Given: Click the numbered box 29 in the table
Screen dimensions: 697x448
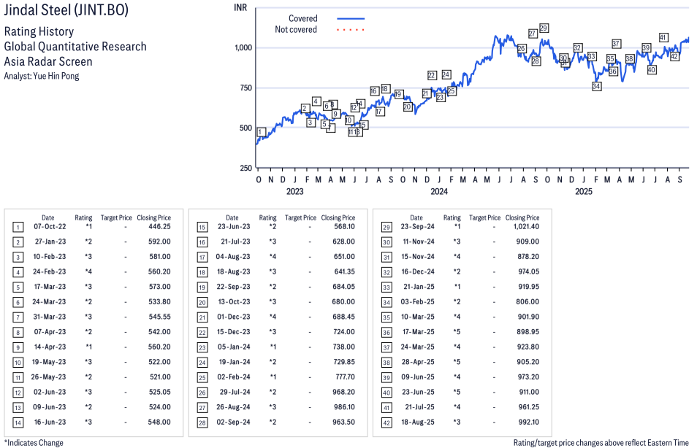Looking at the screenshot, I should [x=386, y=228].
